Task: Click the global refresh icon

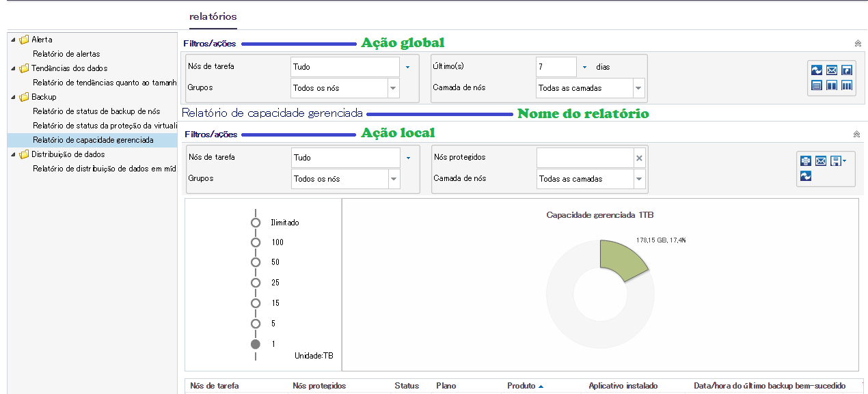Action: [816, 70]
